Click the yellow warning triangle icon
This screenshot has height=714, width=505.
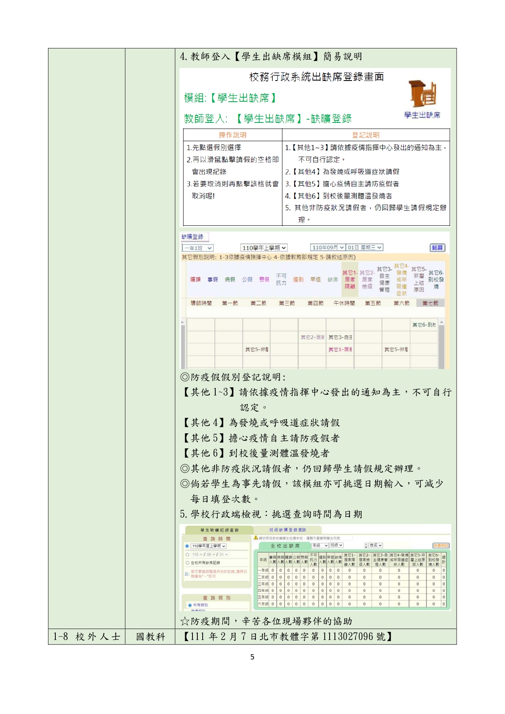pyautogui.click(x=256, y=538)
